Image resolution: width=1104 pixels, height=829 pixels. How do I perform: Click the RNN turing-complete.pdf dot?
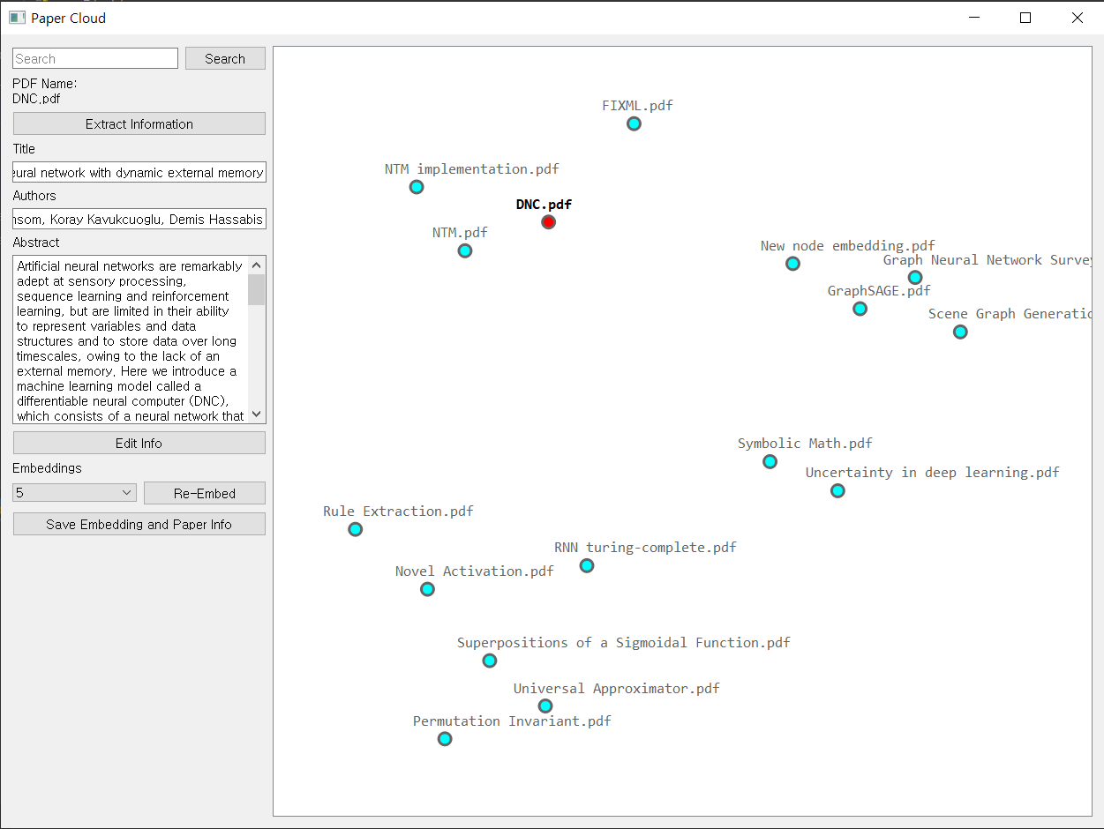tap(586, 565)
